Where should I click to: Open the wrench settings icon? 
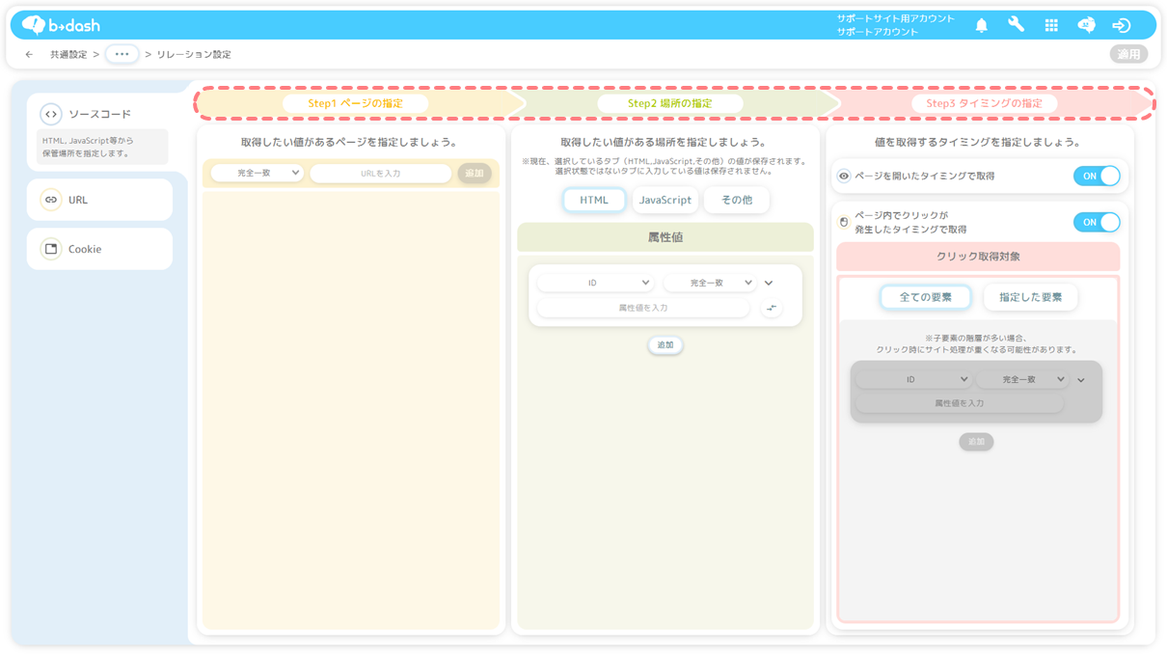coord(1016,25)
